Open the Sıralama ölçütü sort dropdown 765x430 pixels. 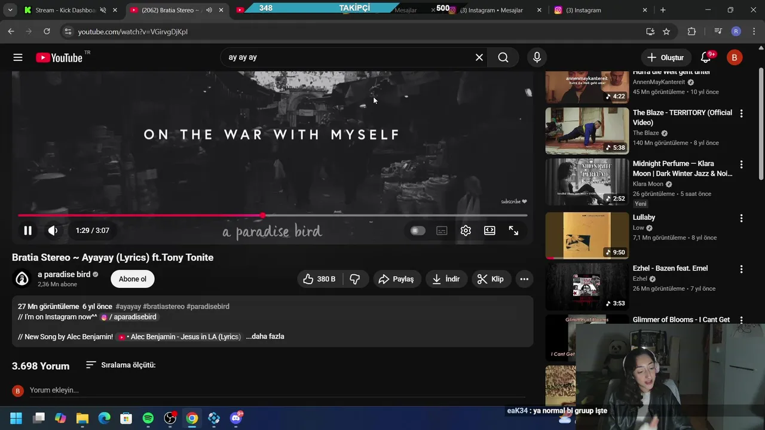(121, 365)
